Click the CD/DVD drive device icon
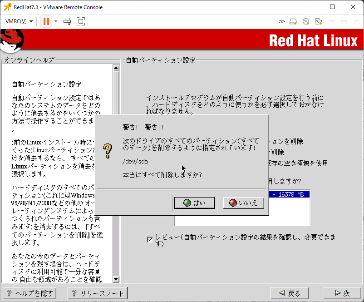Image resolution: width=364 pixels, height=302 pixels. (306, 22)
